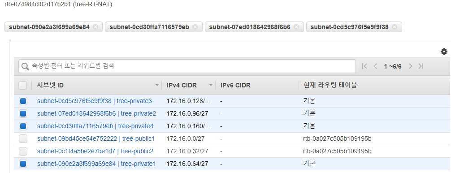
Task: Uncheck the tree-private2 subnet checkbox
Action: click(23, 113)
